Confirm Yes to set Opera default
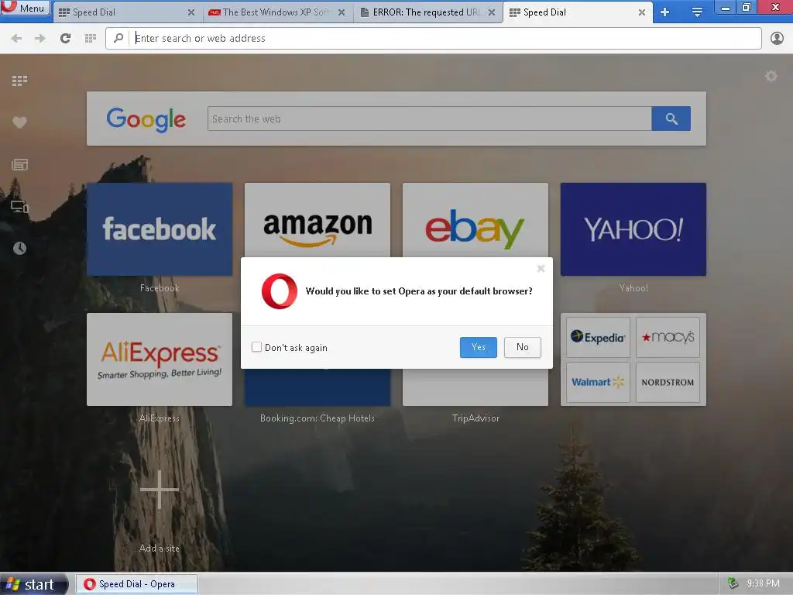The image size is (793, 595). click(479, 347)
